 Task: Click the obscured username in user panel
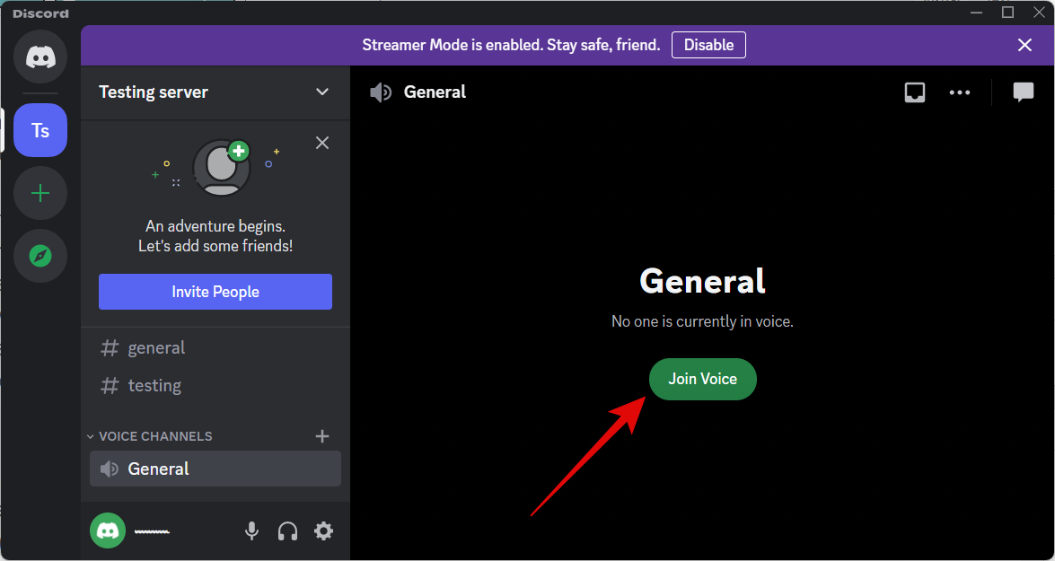click(x=152, y=531)
